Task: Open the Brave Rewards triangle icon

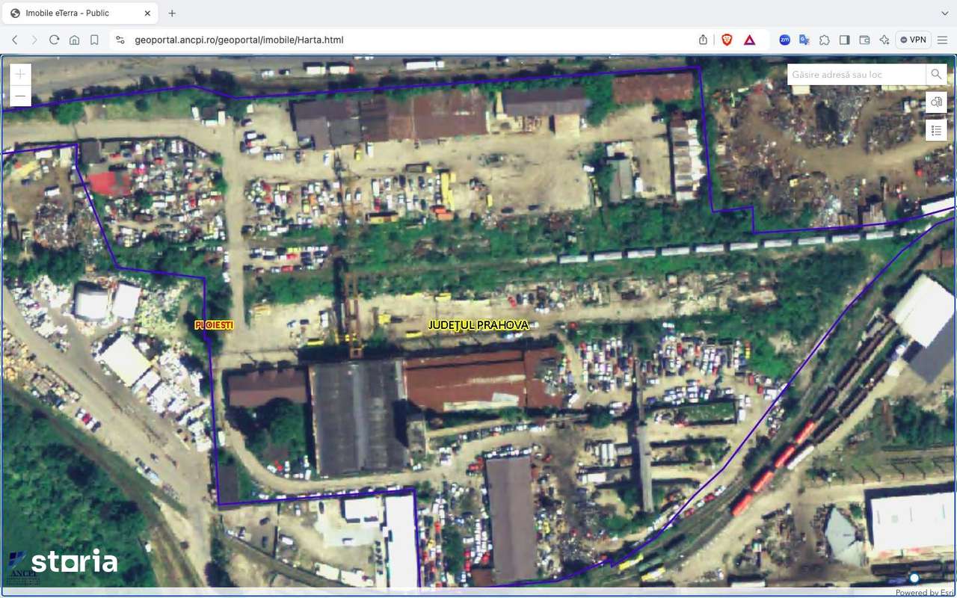Action: pos(748,40)
